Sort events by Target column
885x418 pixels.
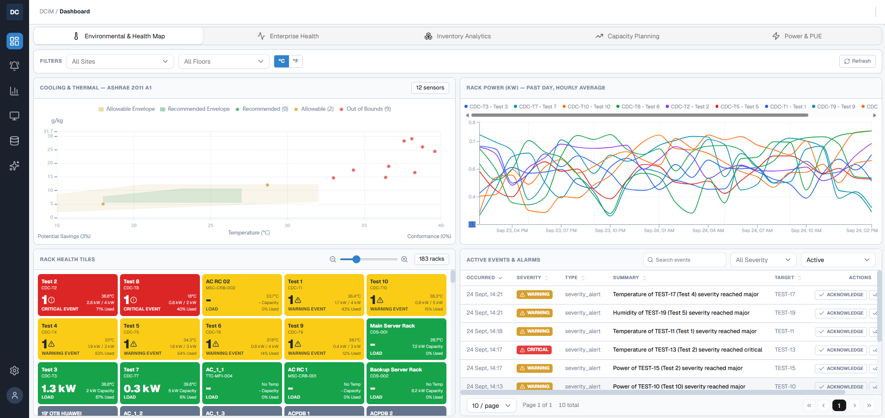788,278
